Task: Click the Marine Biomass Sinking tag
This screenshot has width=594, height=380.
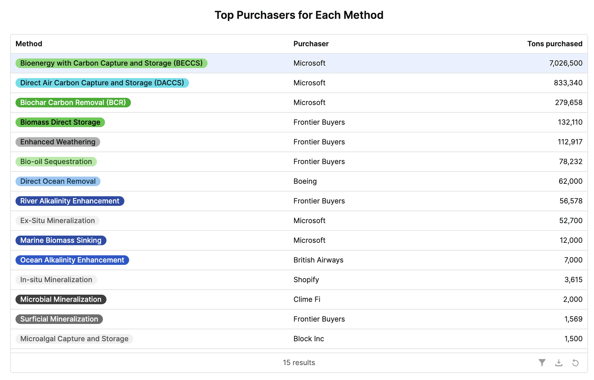Action: pyautogui.click(x=61, y=240)
